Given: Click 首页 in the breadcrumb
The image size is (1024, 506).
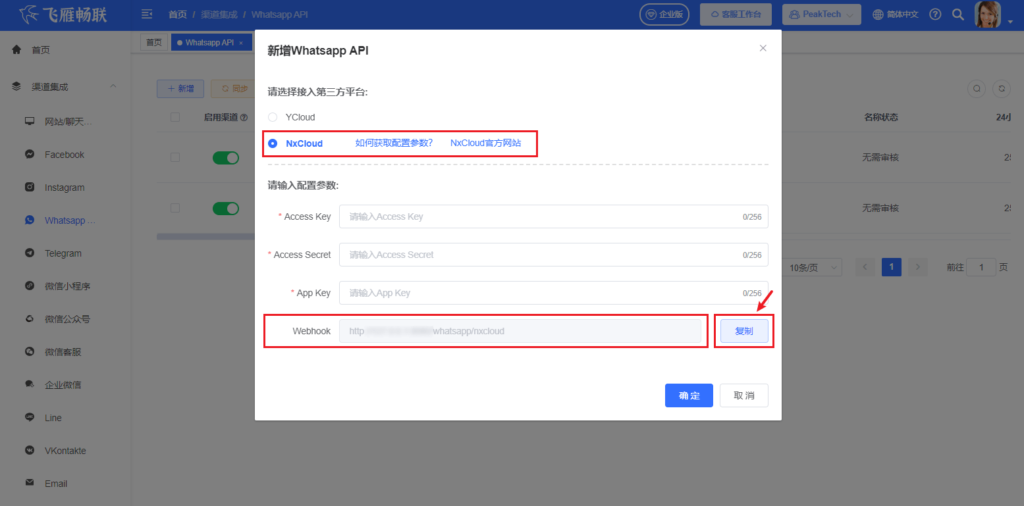Looking at the screenshot, I should tap(177, 14).
